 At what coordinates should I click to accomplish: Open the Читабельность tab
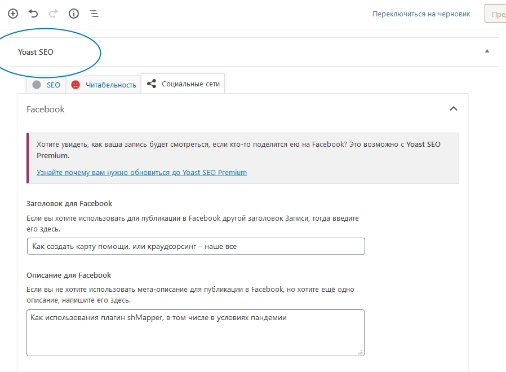pos(111,85)
